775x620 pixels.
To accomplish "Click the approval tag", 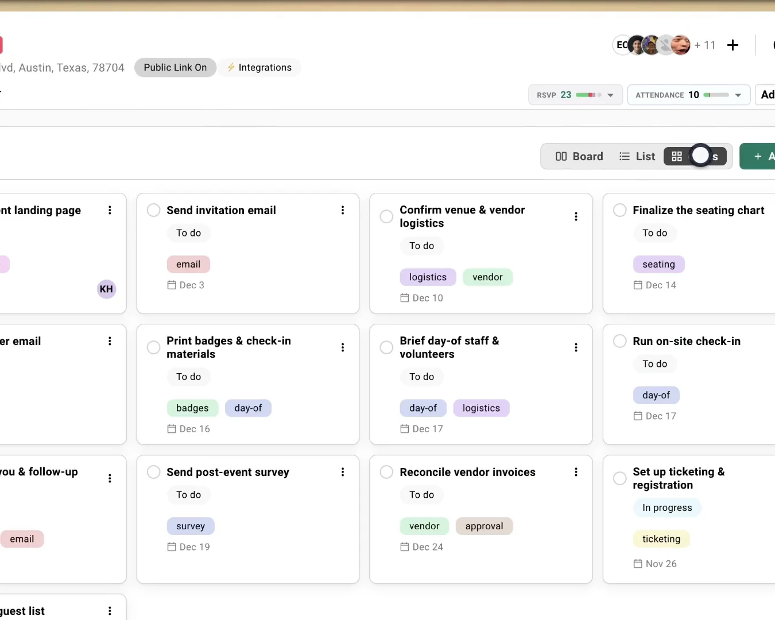I will coord(484,526).
